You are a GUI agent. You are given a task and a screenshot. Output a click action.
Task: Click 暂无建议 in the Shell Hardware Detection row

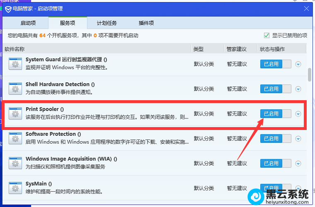coord(237,89)
